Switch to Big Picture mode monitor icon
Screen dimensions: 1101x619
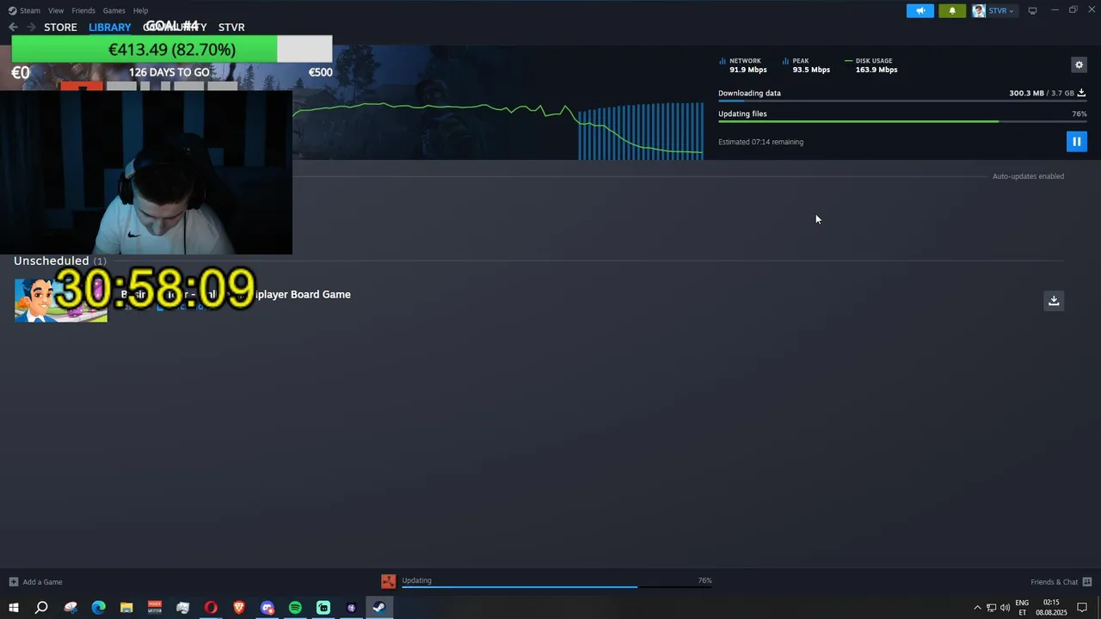coord(1032,10)
